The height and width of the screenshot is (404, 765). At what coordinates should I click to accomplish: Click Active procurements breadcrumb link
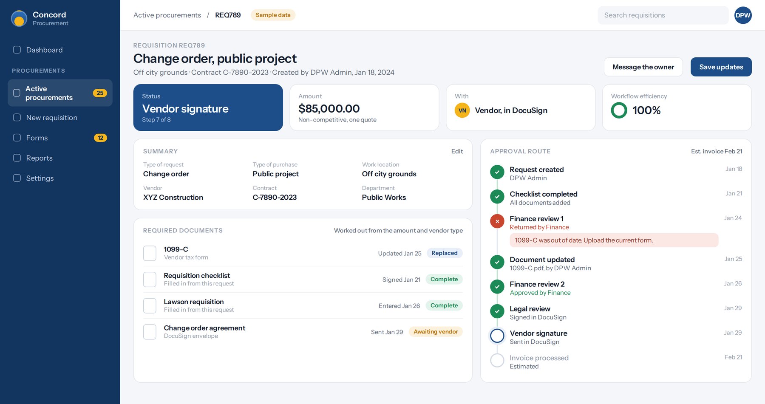click(x=167, y=15)
